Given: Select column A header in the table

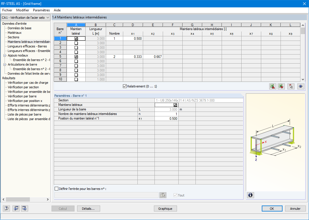Looking at the screenshot, I should tap(76, 25).
